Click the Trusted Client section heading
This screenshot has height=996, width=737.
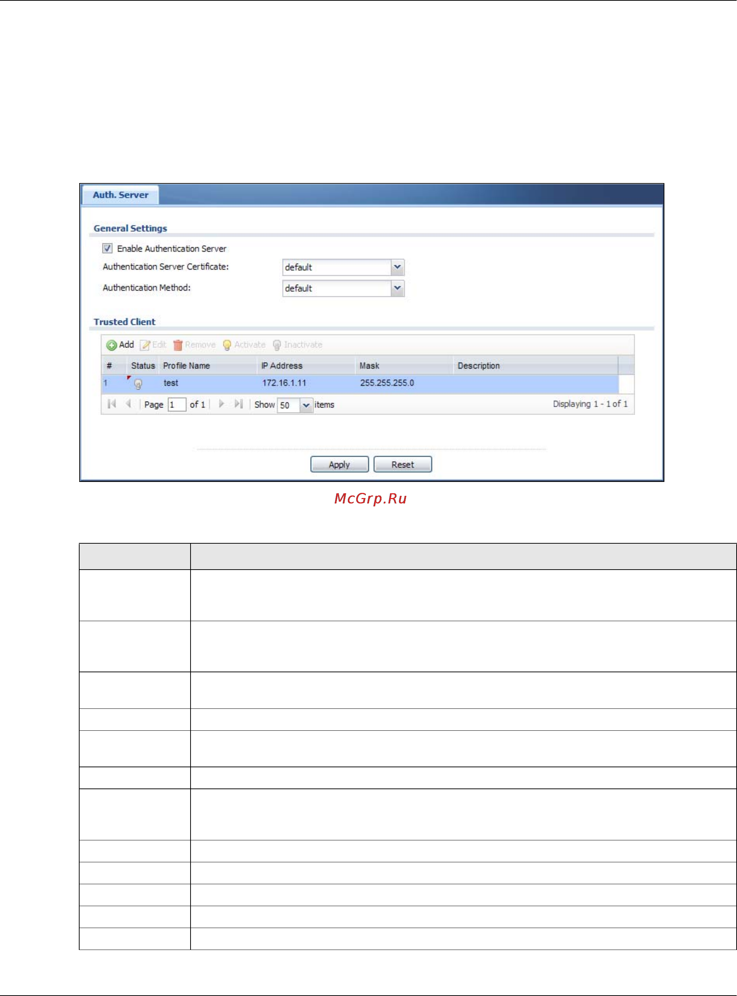click(x=124, y=322)
